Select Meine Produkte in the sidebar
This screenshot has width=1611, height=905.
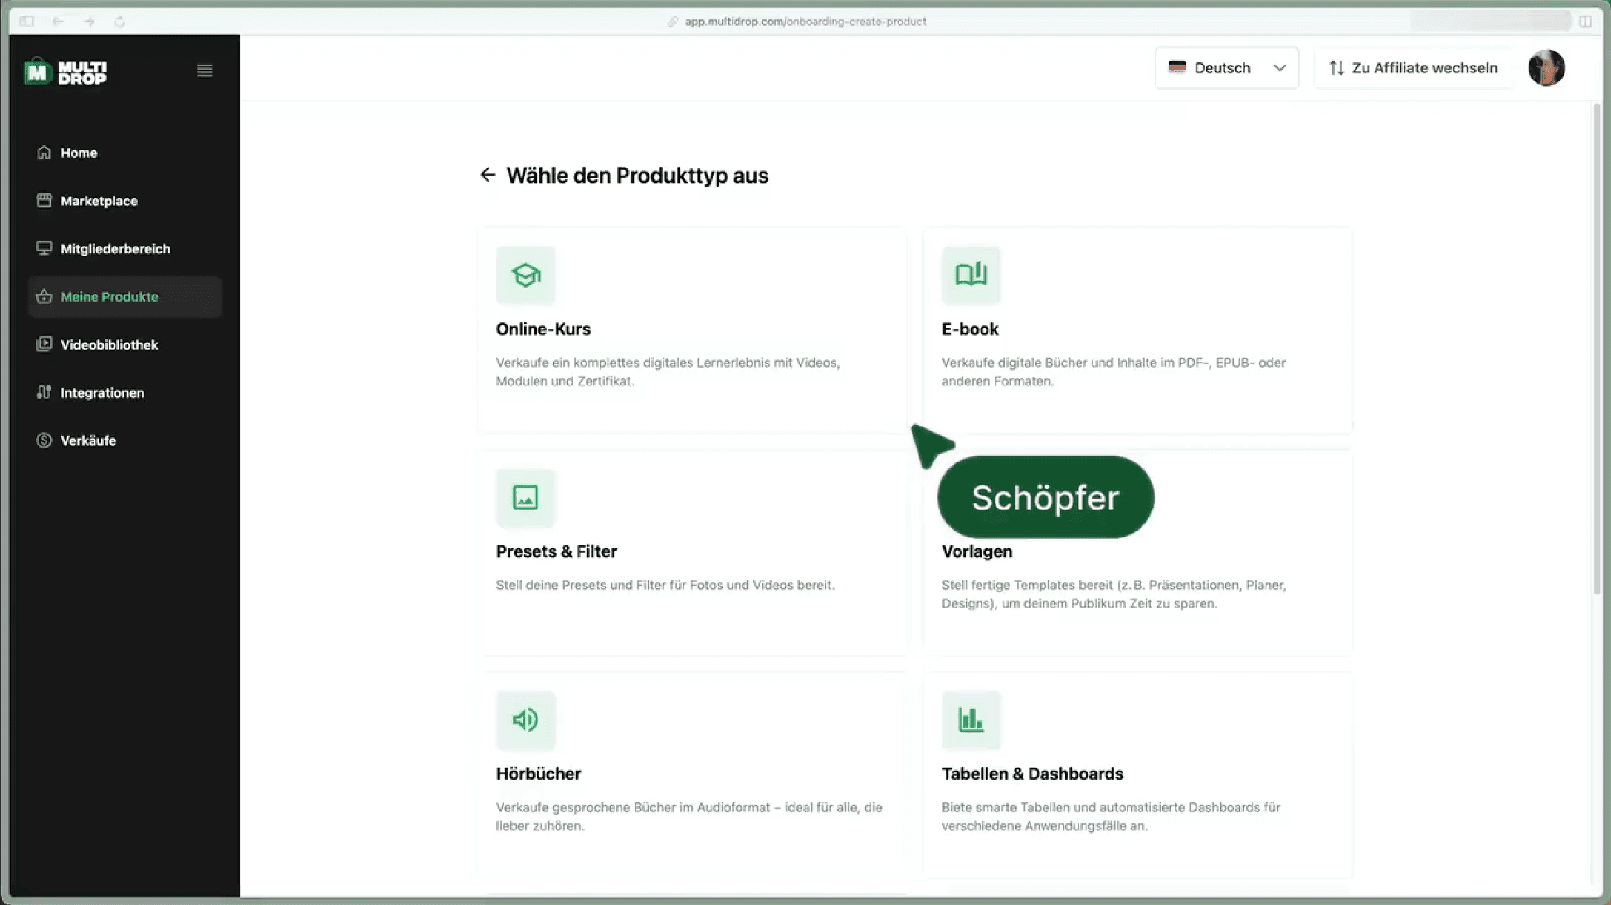[x=109, y=297]
